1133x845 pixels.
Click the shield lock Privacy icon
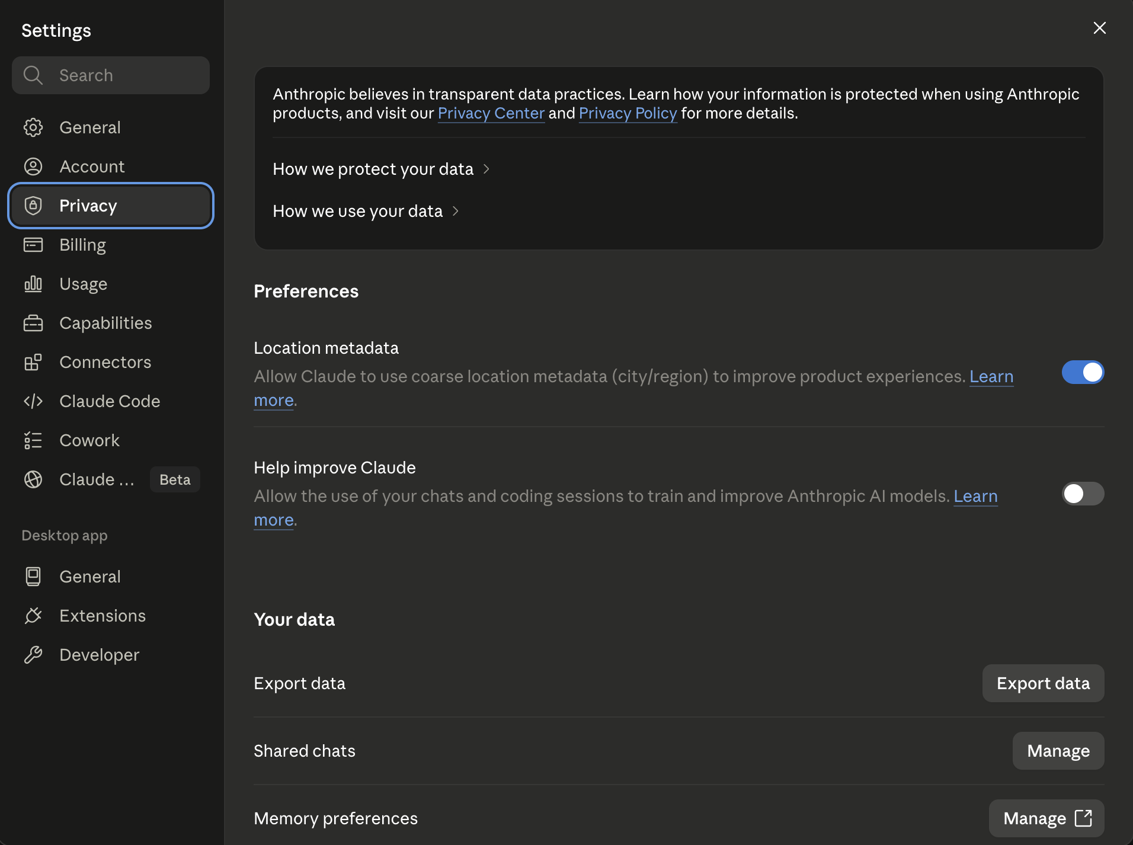33,206
